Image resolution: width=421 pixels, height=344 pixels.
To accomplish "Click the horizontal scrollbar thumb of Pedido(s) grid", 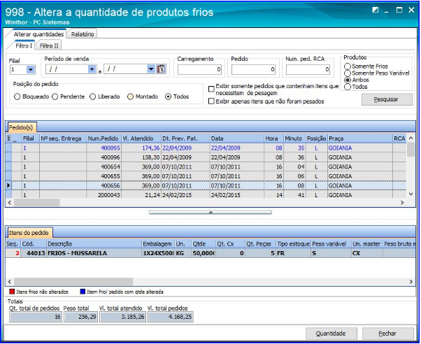I will (x=37, y=203).
